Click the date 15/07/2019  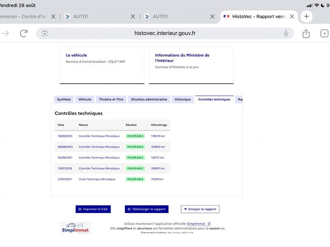tap(65, 168)
